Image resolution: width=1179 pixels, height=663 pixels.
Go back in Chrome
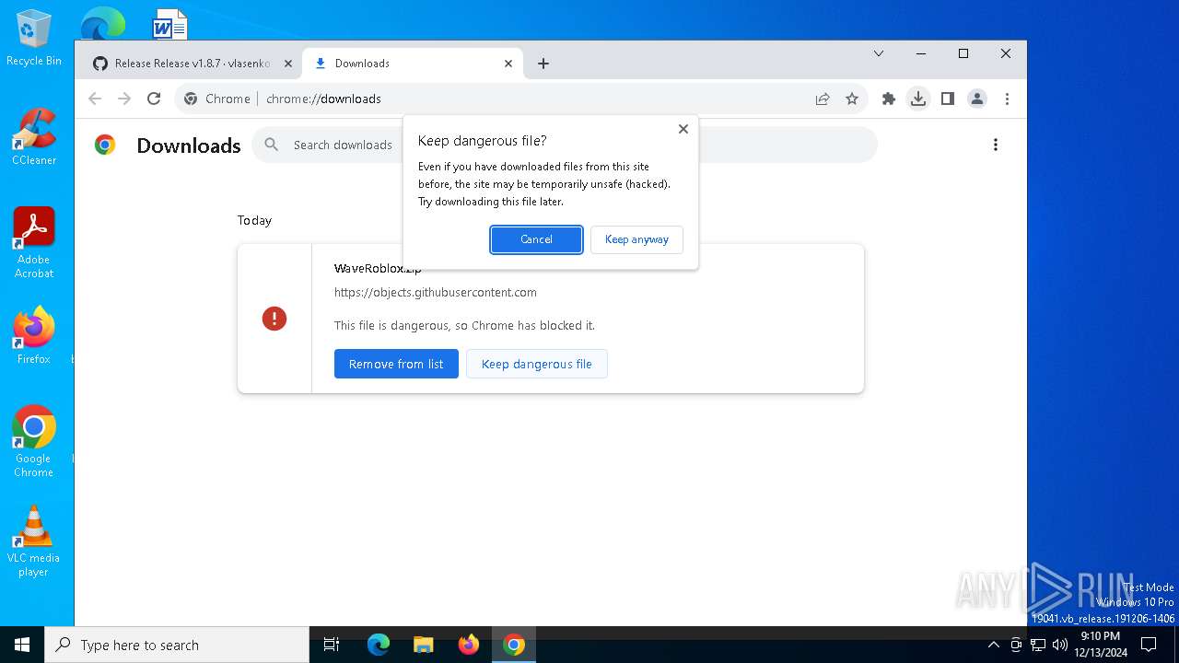point(95,99)
